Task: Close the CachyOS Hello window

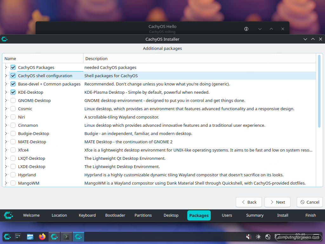Action: pyautogui.click(x=283, y=29)
